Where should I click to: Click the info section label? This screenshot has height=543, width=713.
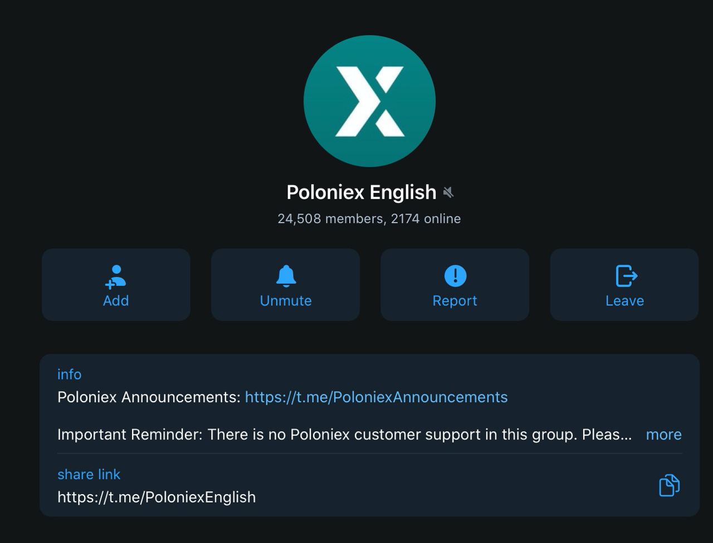tap(69, 374)
